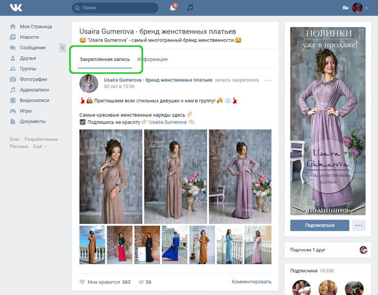Open the group avatar next to post author
The image size is (378, 295).
[x=89, y=84]
